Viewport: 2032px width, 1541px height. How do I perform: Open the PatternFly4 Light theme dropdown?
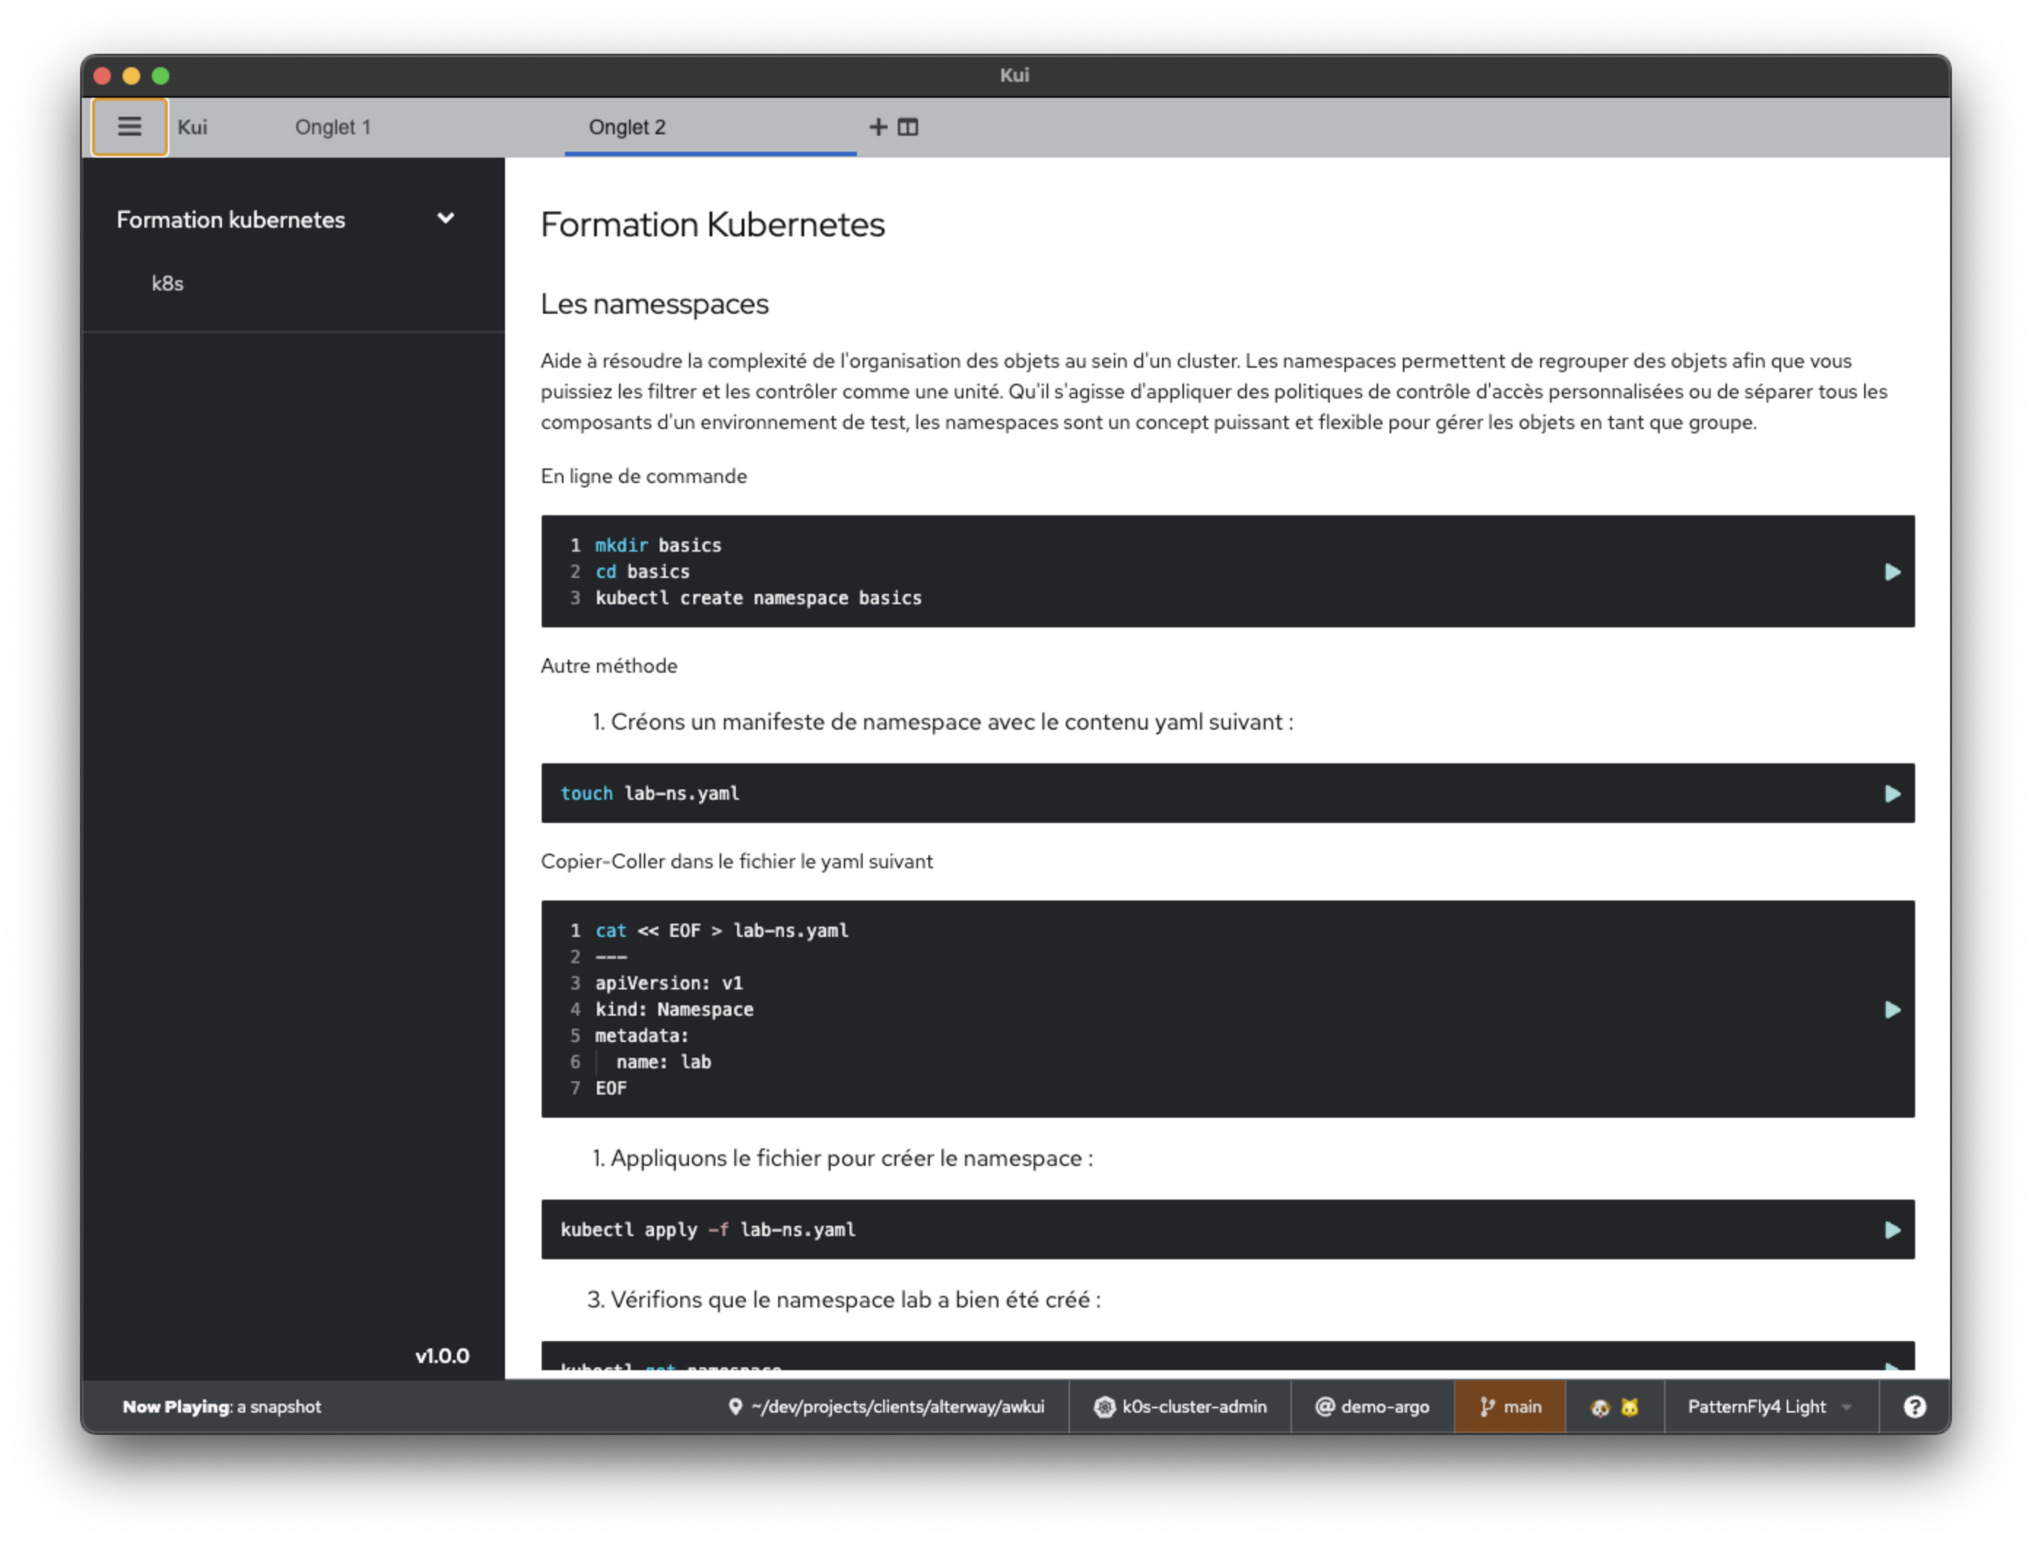coord(1769,1407)
